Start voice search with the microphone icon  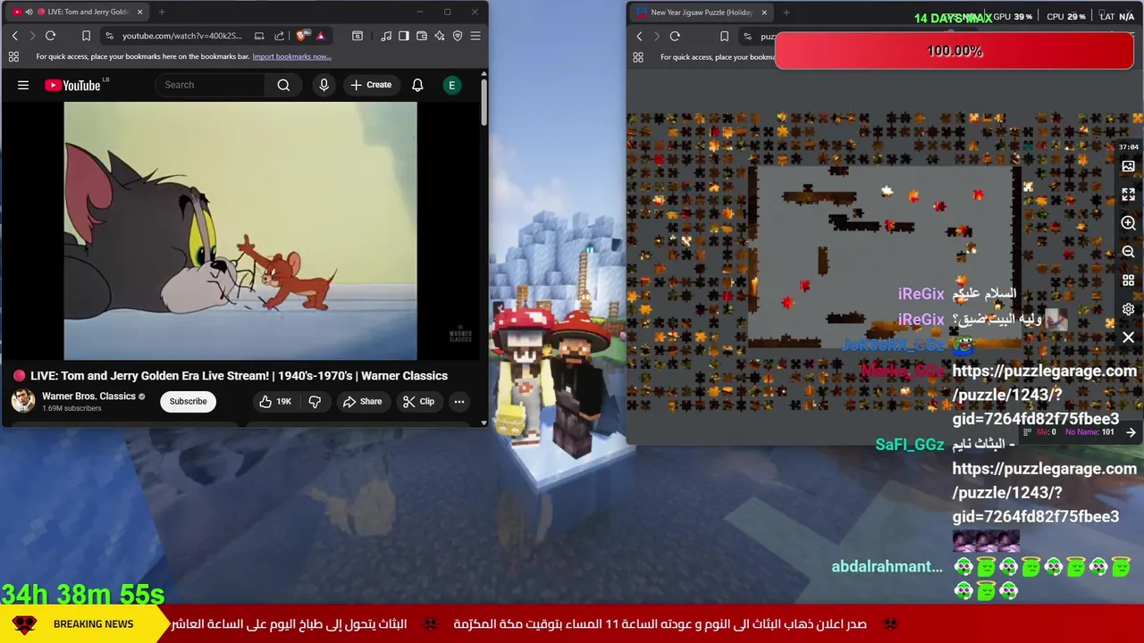coord(324,85)
